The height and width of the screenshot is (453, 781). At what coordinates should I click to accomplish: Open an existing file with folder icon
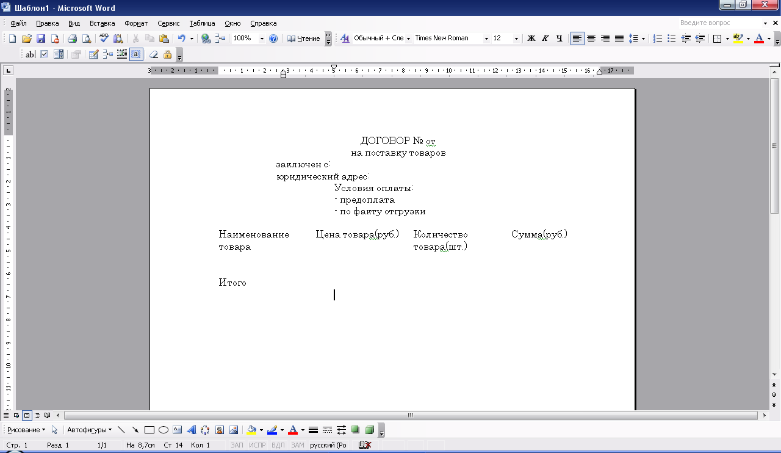coord(27,38)
